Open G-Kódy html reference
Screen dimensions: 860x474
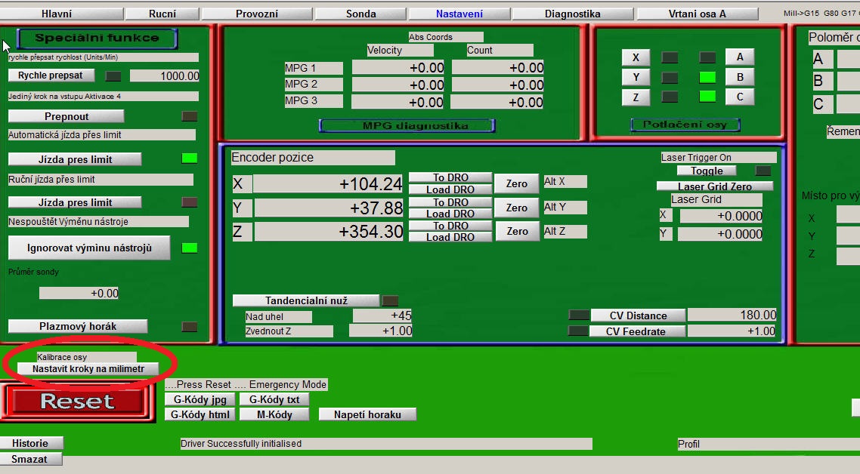tap(200, 414)
